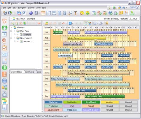Select Planner module icon in sidebar
141x119 pixels.
[4, 101]
